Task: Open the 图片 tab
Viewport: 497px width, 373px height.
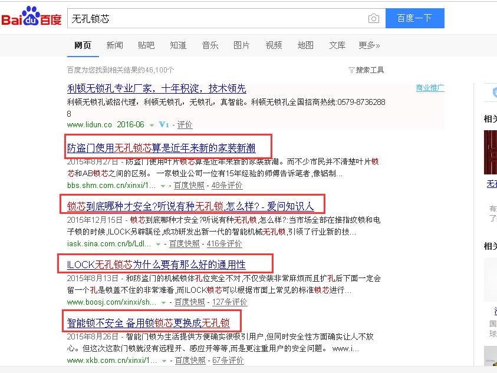Action: pyautogui.click(x=242, y=45)
